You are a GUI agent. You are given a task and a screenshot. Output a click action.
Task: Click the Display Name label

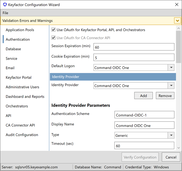tap(63, 124)
